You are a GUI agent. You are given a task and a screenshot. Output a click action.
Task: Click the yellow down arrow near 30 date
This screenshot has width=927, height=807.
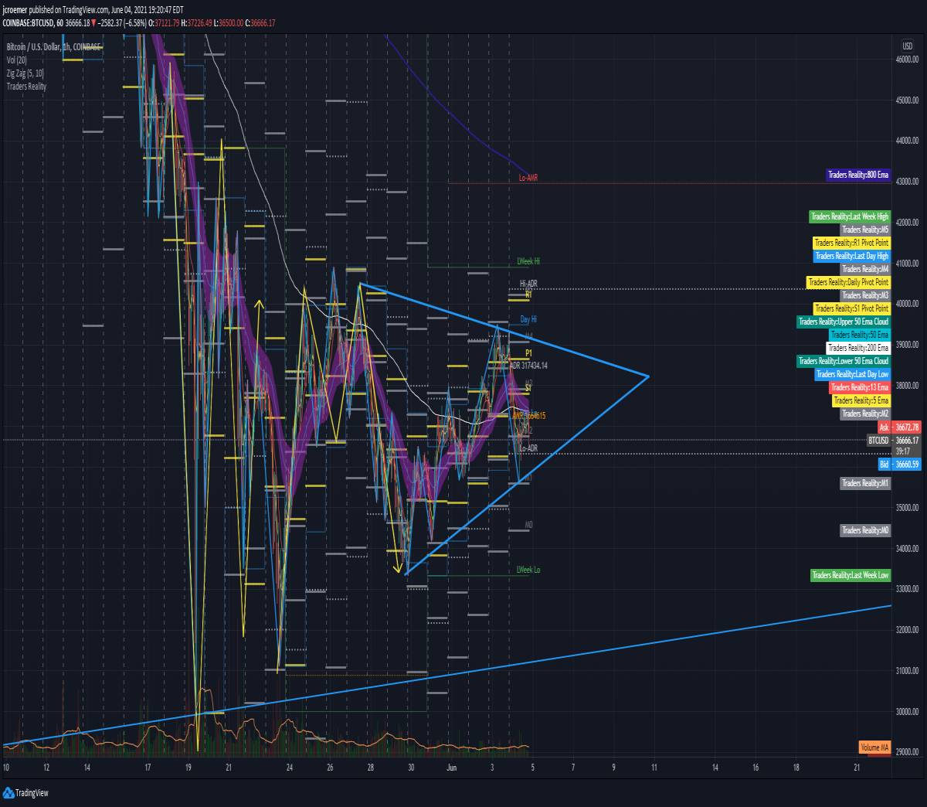[x=398, y=570]
